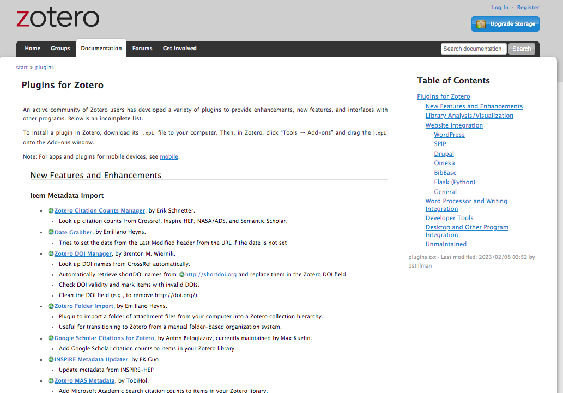The height and width of the screenshot is (393, 563).
Task: Click the Register link
Action: [528, 8]
